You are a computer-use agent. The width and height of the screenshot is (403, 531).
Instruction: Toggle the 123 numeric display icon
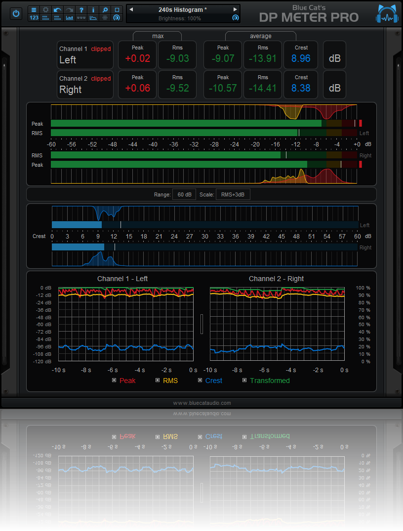point(34,19)
